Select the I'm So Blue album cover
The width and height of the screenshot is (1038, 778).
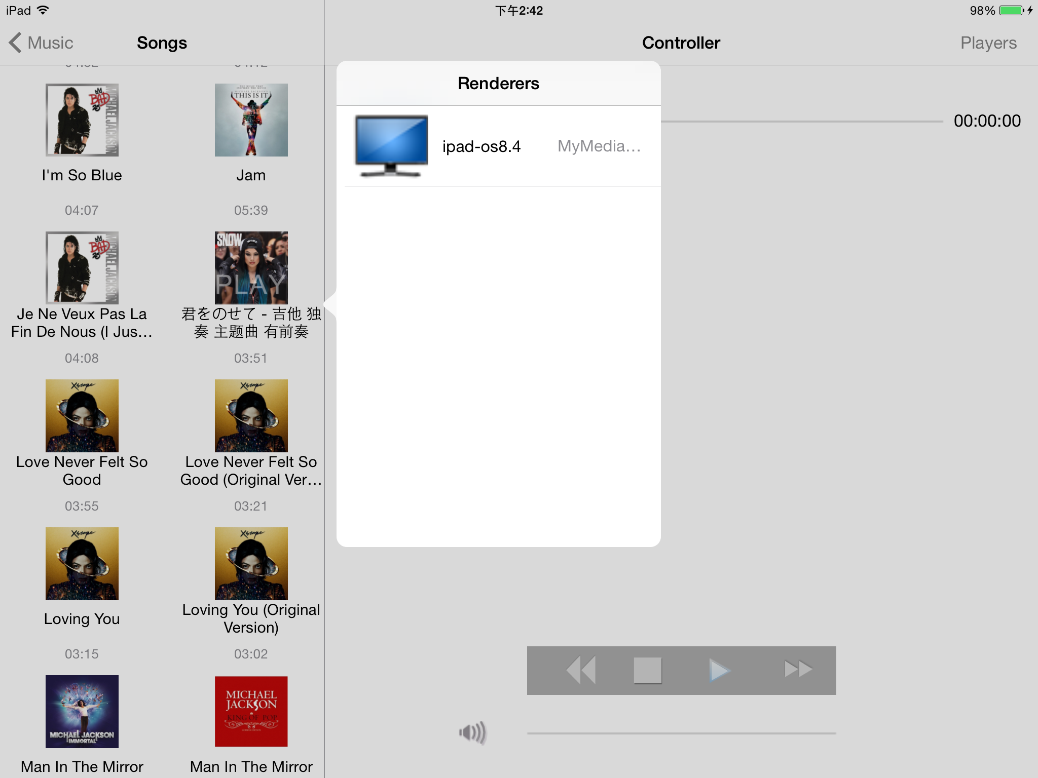[82, 120]
